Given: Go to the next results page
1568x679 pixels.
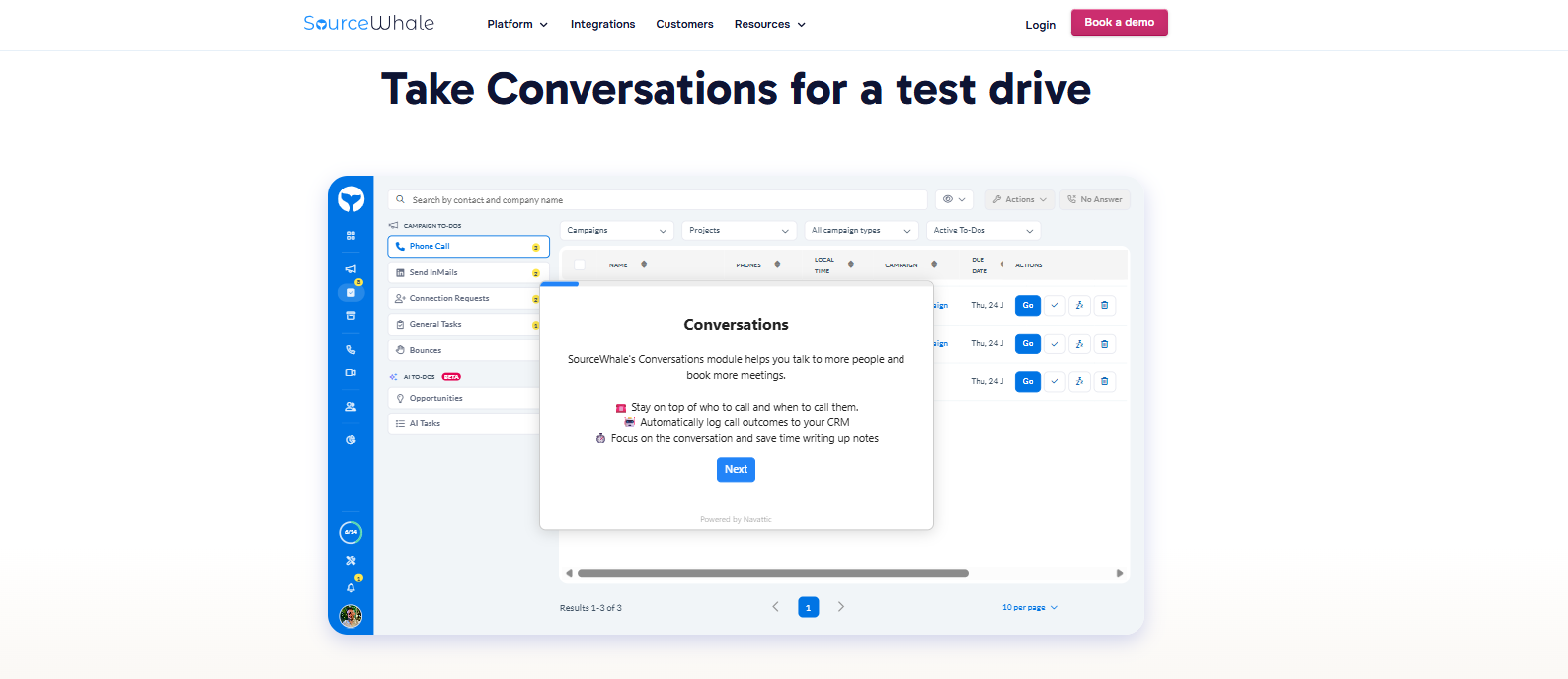Looking at the screenshot, I should 841,607.
